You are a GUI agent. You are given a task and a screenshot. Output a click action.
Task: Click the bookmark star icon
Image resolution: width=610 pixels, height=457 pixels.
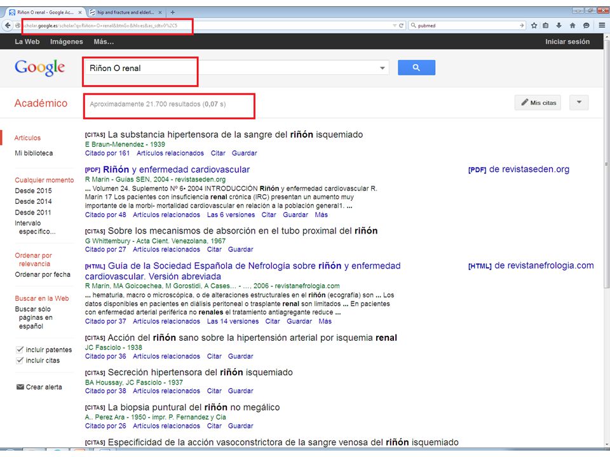[534, 25]
